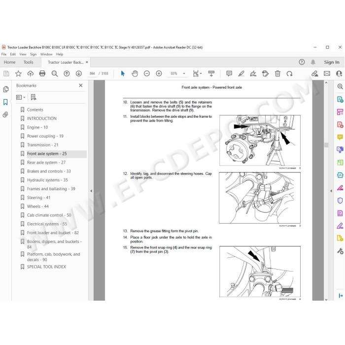
Task: Open Hydraulic systems - 35 bookmark
Action: click(47, 180)
